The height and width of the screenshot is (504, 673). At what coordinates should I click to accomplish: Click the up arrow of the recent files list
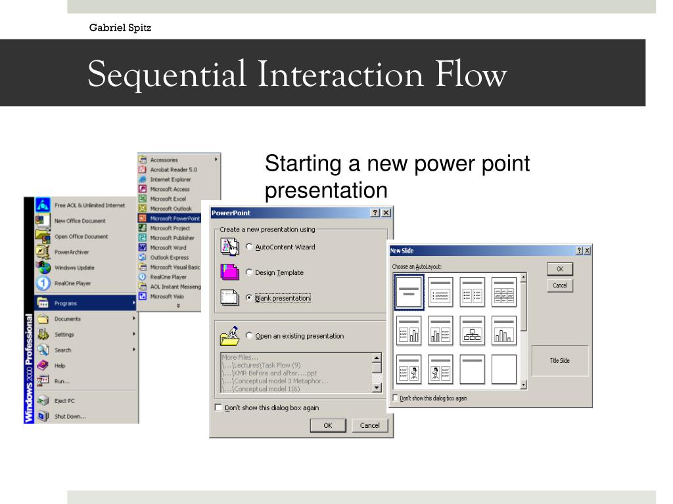point(377,358)
